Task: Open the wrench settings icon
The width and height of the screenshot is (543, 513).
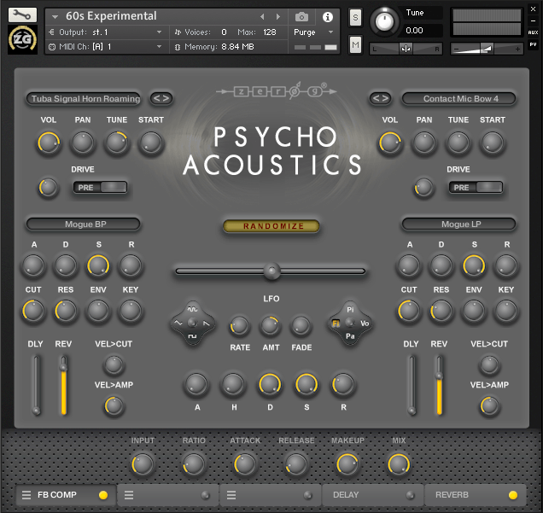Action: pyautogui.click(x=22, y=15)
